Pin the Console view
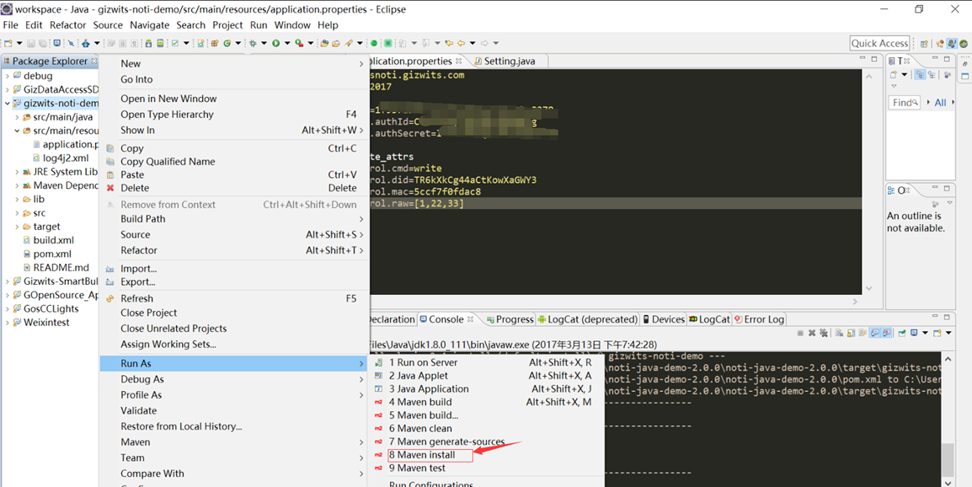The image size is (972, 487). click(x=902, y=332)
